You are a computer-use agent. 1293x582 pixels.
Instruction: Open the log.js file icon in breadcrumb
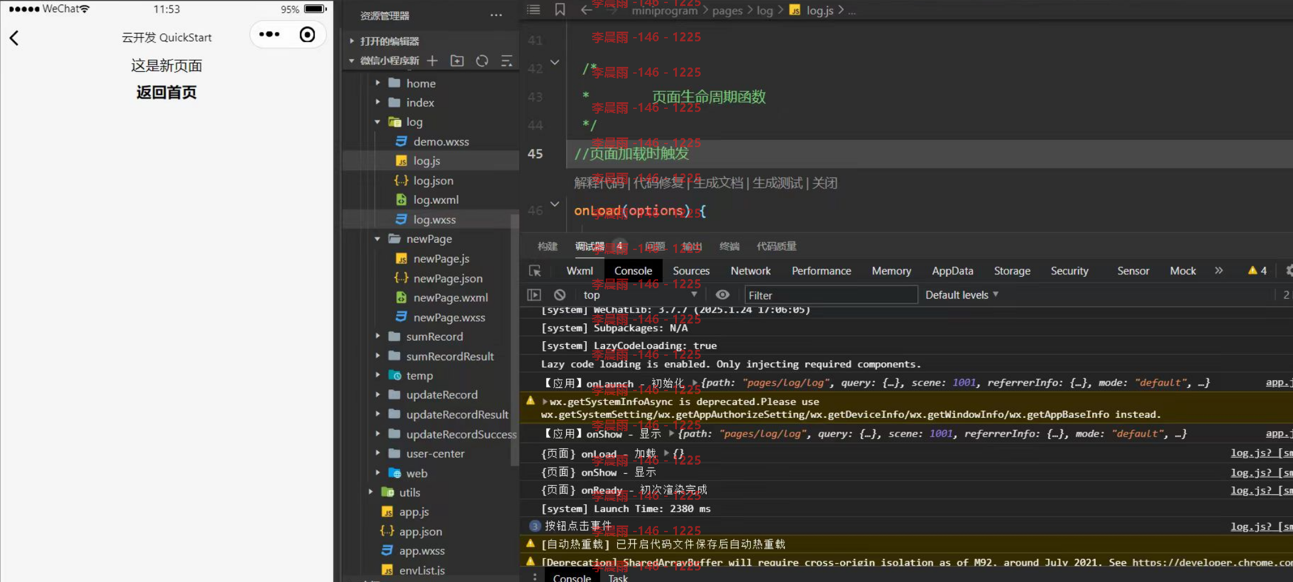[795, 10]
